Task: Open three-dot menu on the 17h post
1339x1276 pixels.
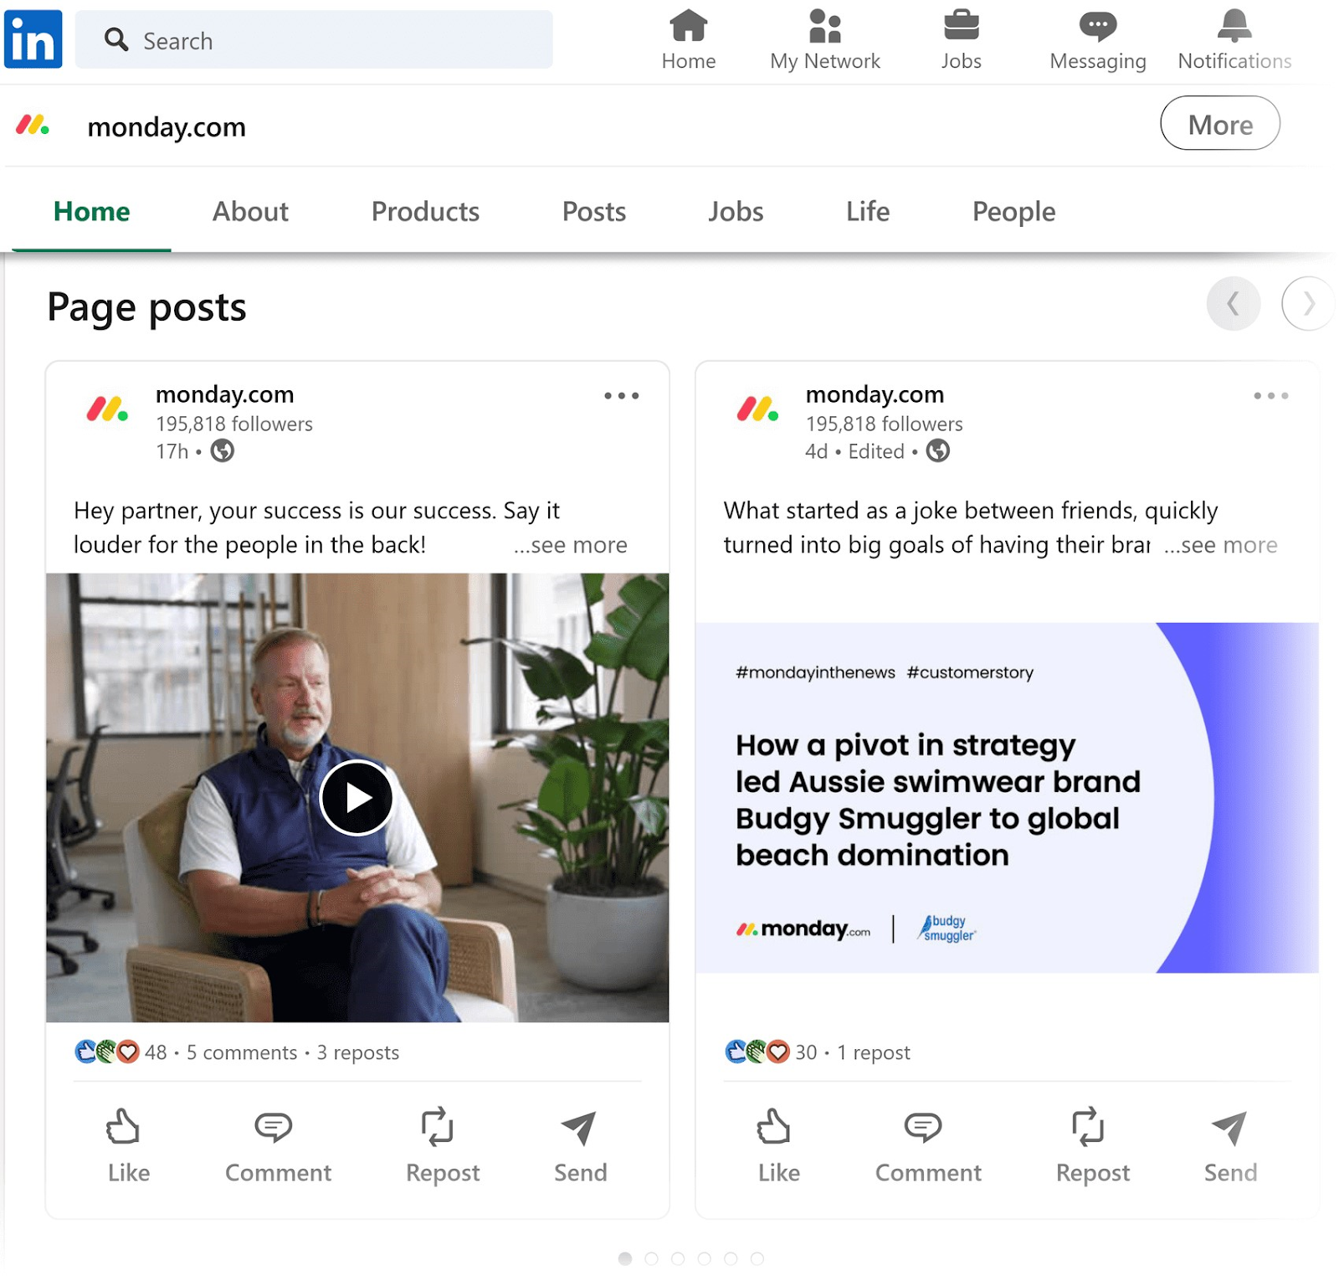Action: [621, 395]
